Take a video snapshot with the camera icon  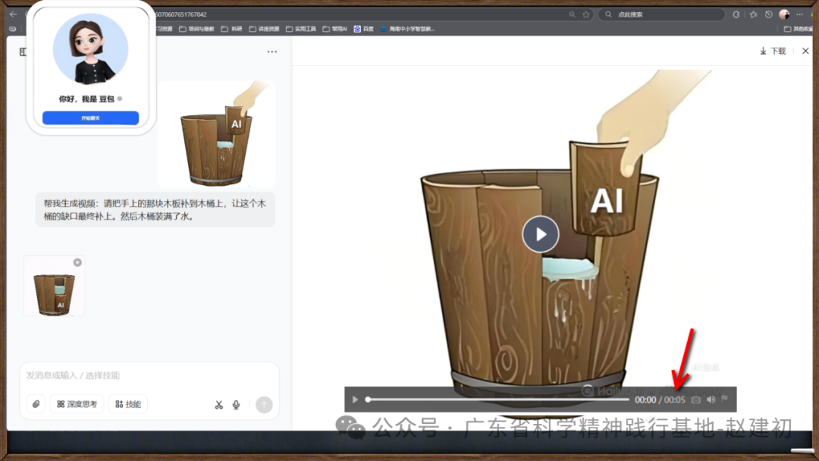coord(695,400)
